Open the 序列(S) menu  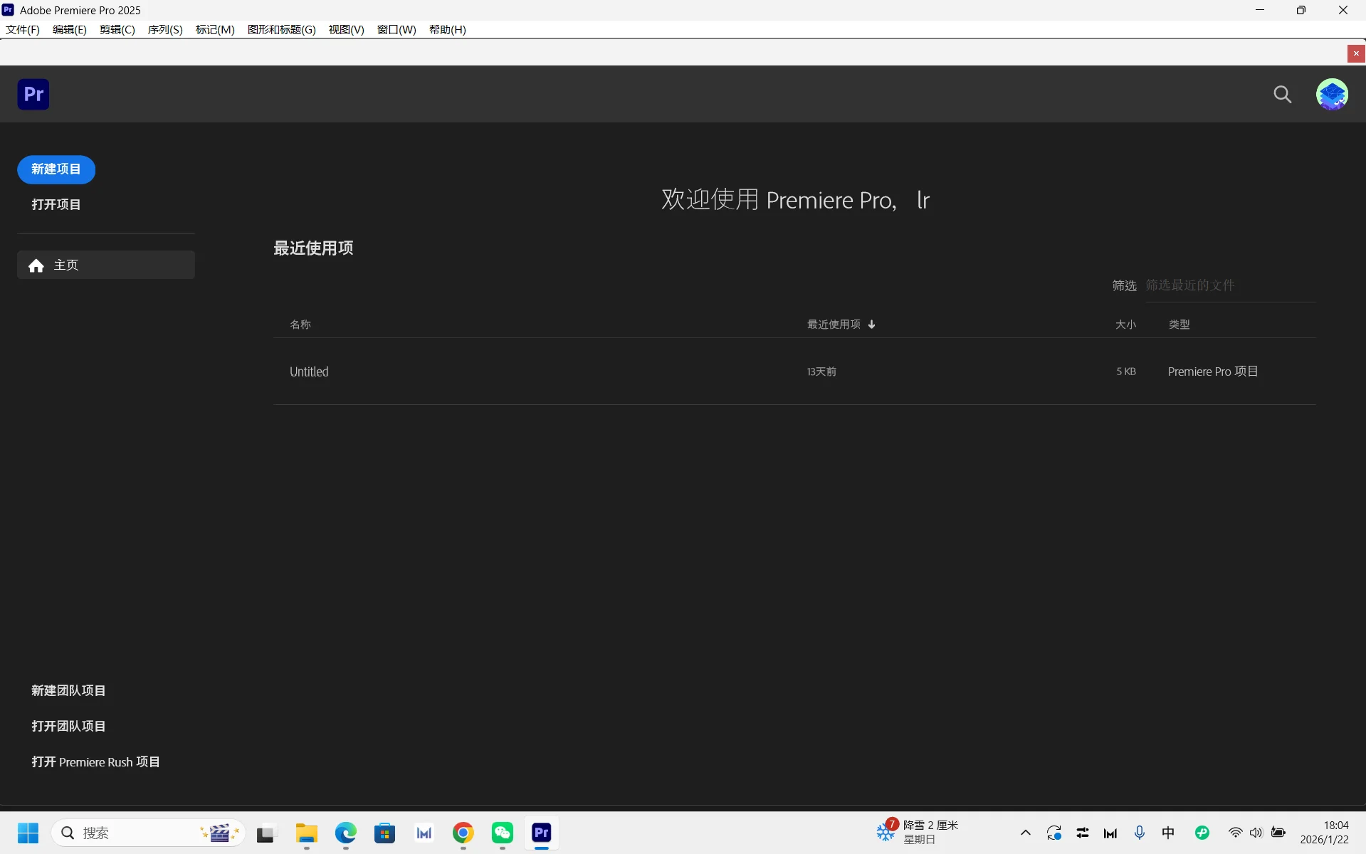(x=165, y=29)
